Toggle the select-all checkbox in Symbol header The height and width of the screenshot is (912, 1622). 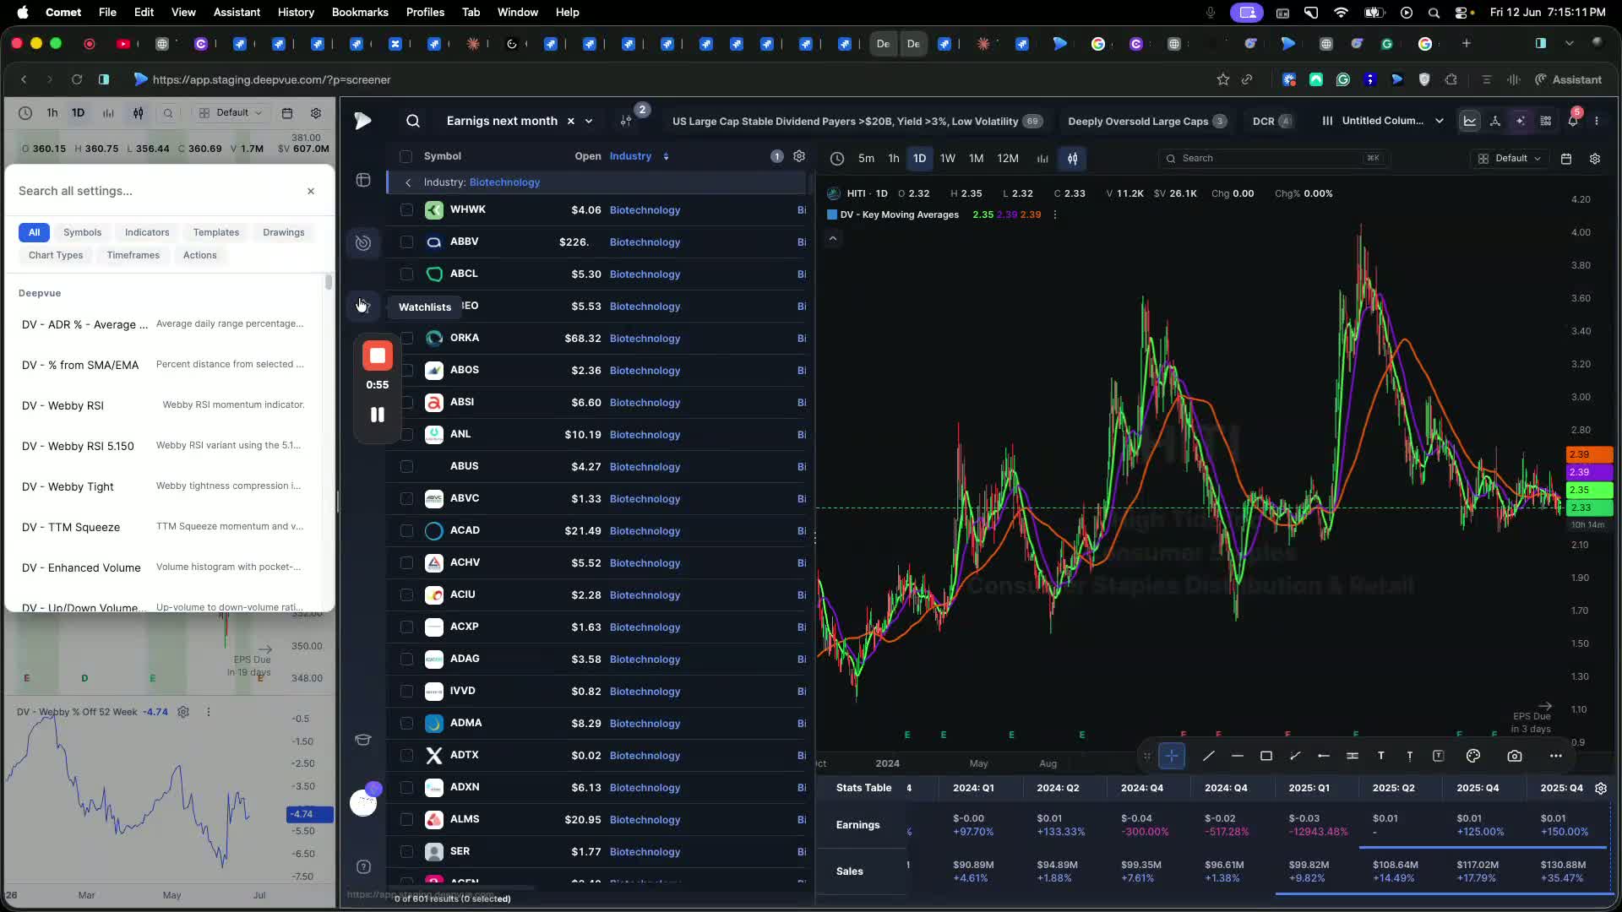[405, 156]
